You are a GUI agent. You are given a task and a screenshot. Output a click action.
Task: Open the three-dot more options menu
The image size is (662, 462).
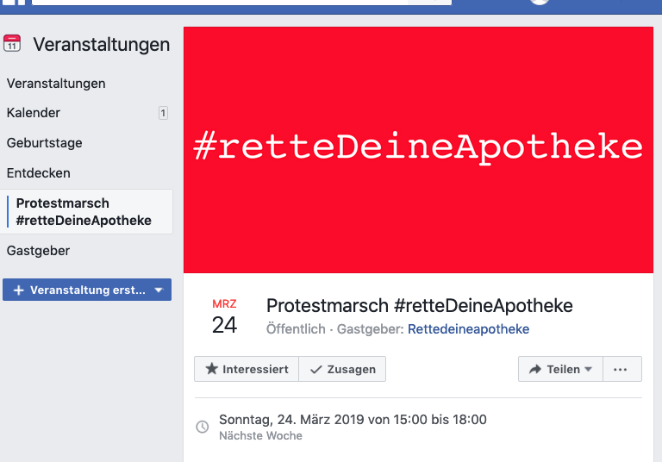621,369
